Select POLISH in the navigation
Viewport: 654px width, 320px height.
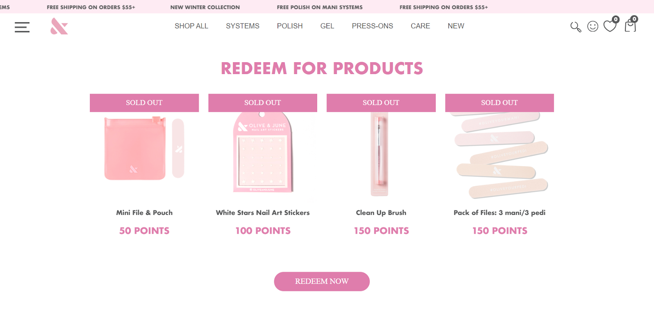(x=290, y=26)
